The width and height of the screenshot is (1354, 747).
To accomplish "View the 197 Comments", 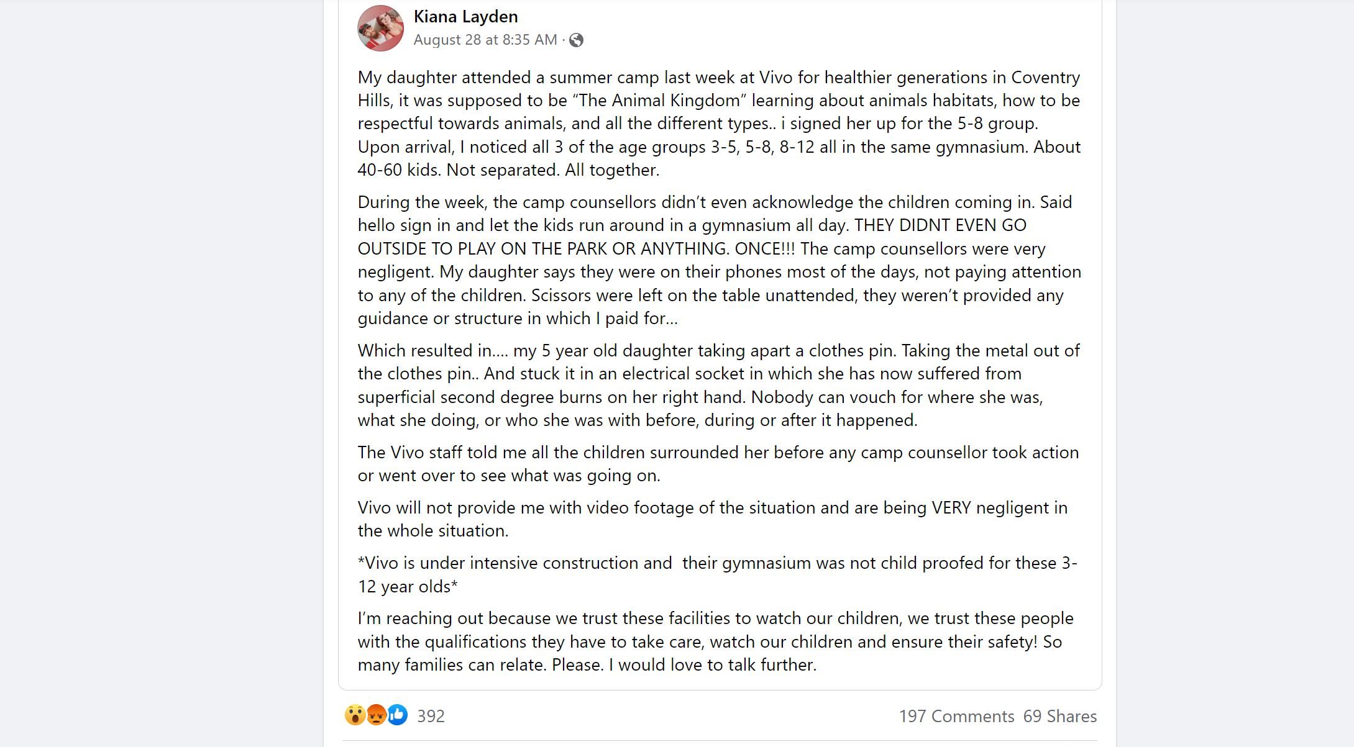I will click(956, 716).
